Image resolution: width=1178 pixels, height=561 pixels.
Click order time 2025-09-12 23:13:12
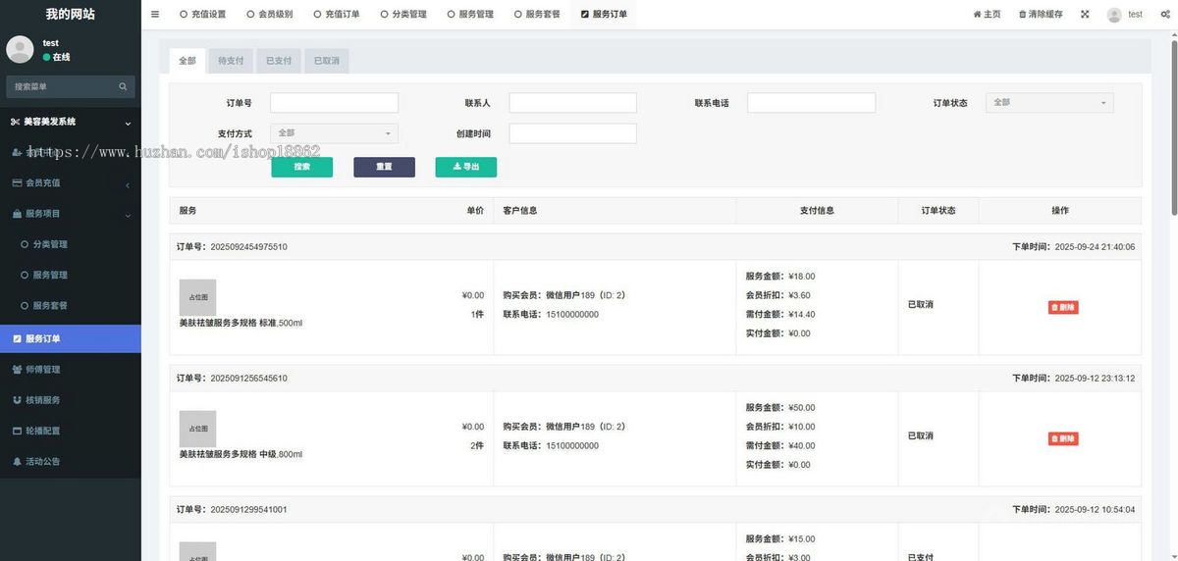tap(1095, 379)
